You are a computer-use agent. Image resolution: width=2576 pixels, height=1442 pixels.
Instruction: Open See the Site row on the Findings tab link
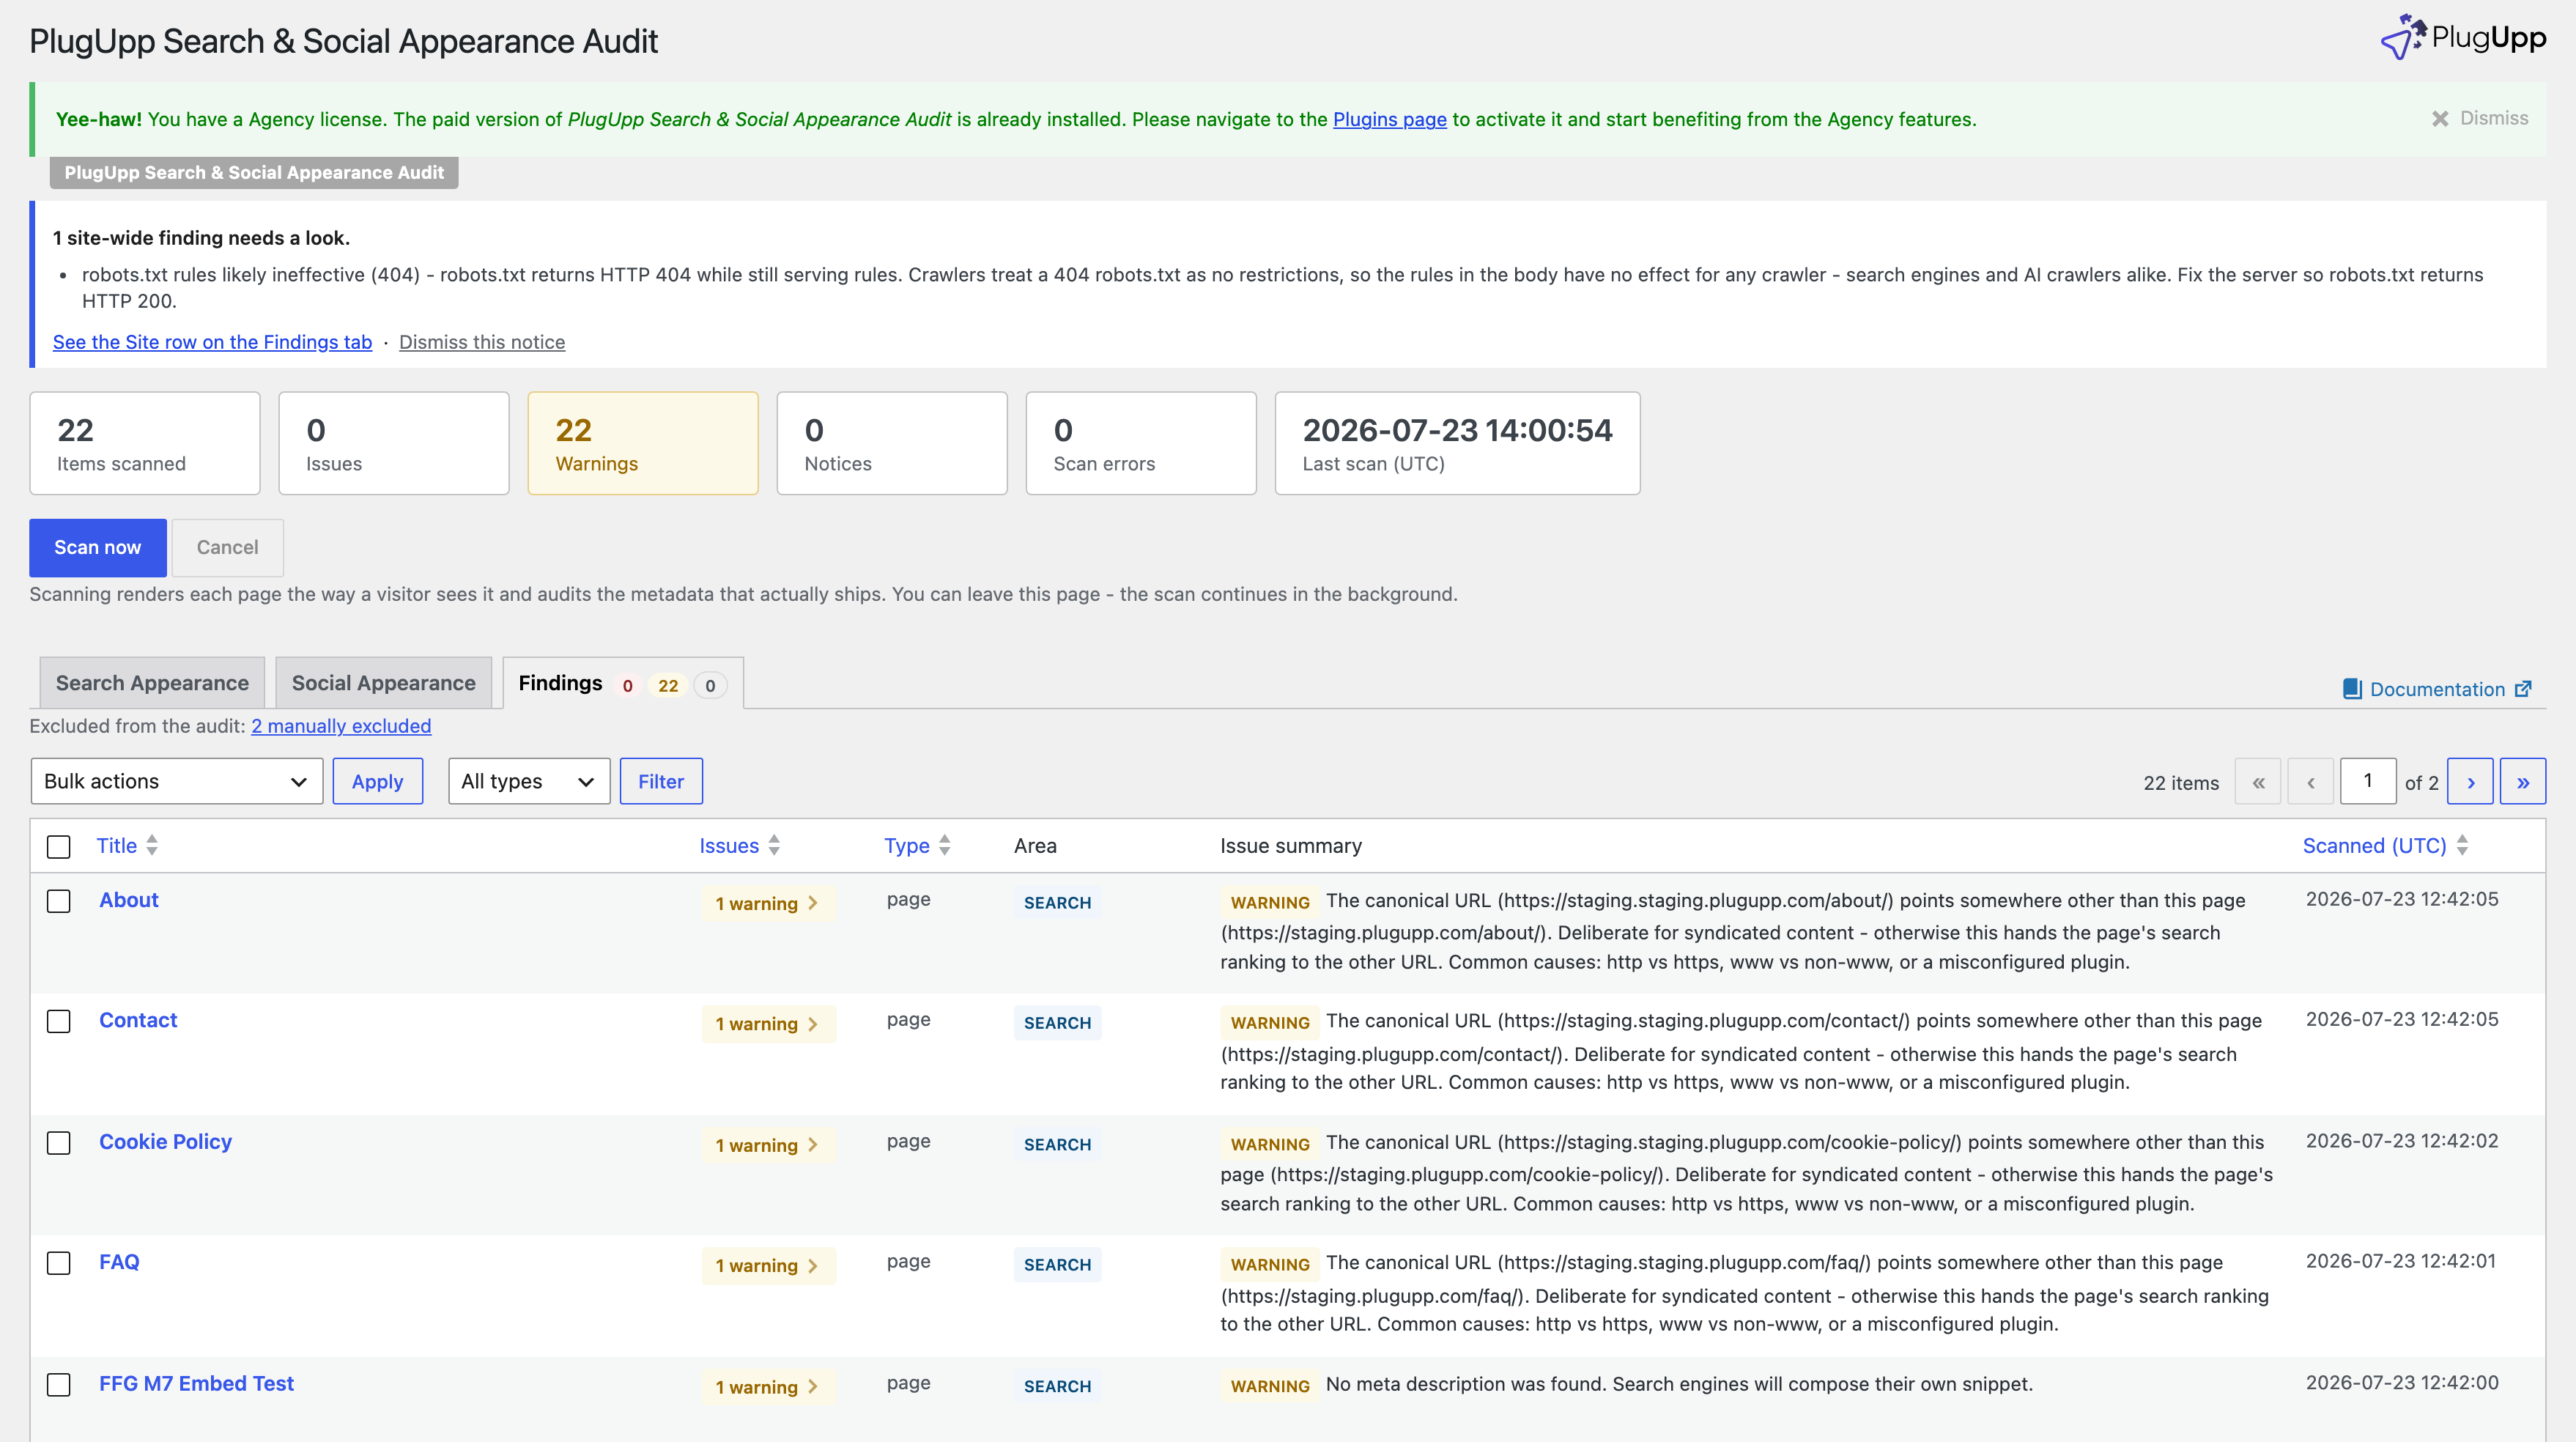212,342
